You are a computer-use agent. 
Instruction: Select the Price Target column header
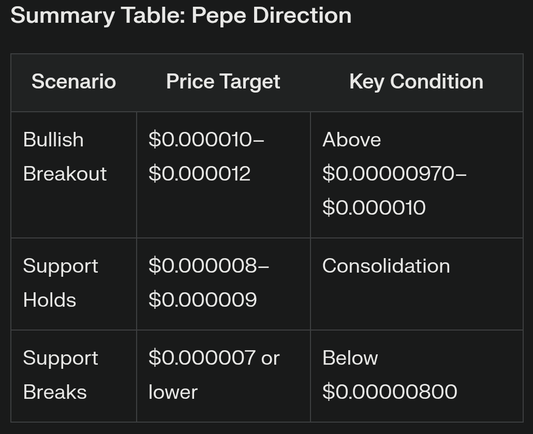[223, 82]
